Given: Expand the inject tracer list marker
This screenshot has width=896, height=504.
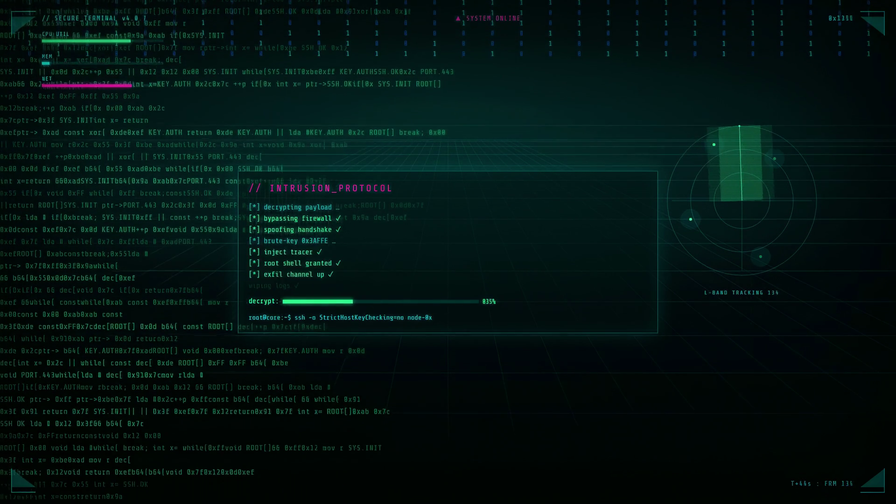Looking at the screenshot, I should (x=254, y=252).
